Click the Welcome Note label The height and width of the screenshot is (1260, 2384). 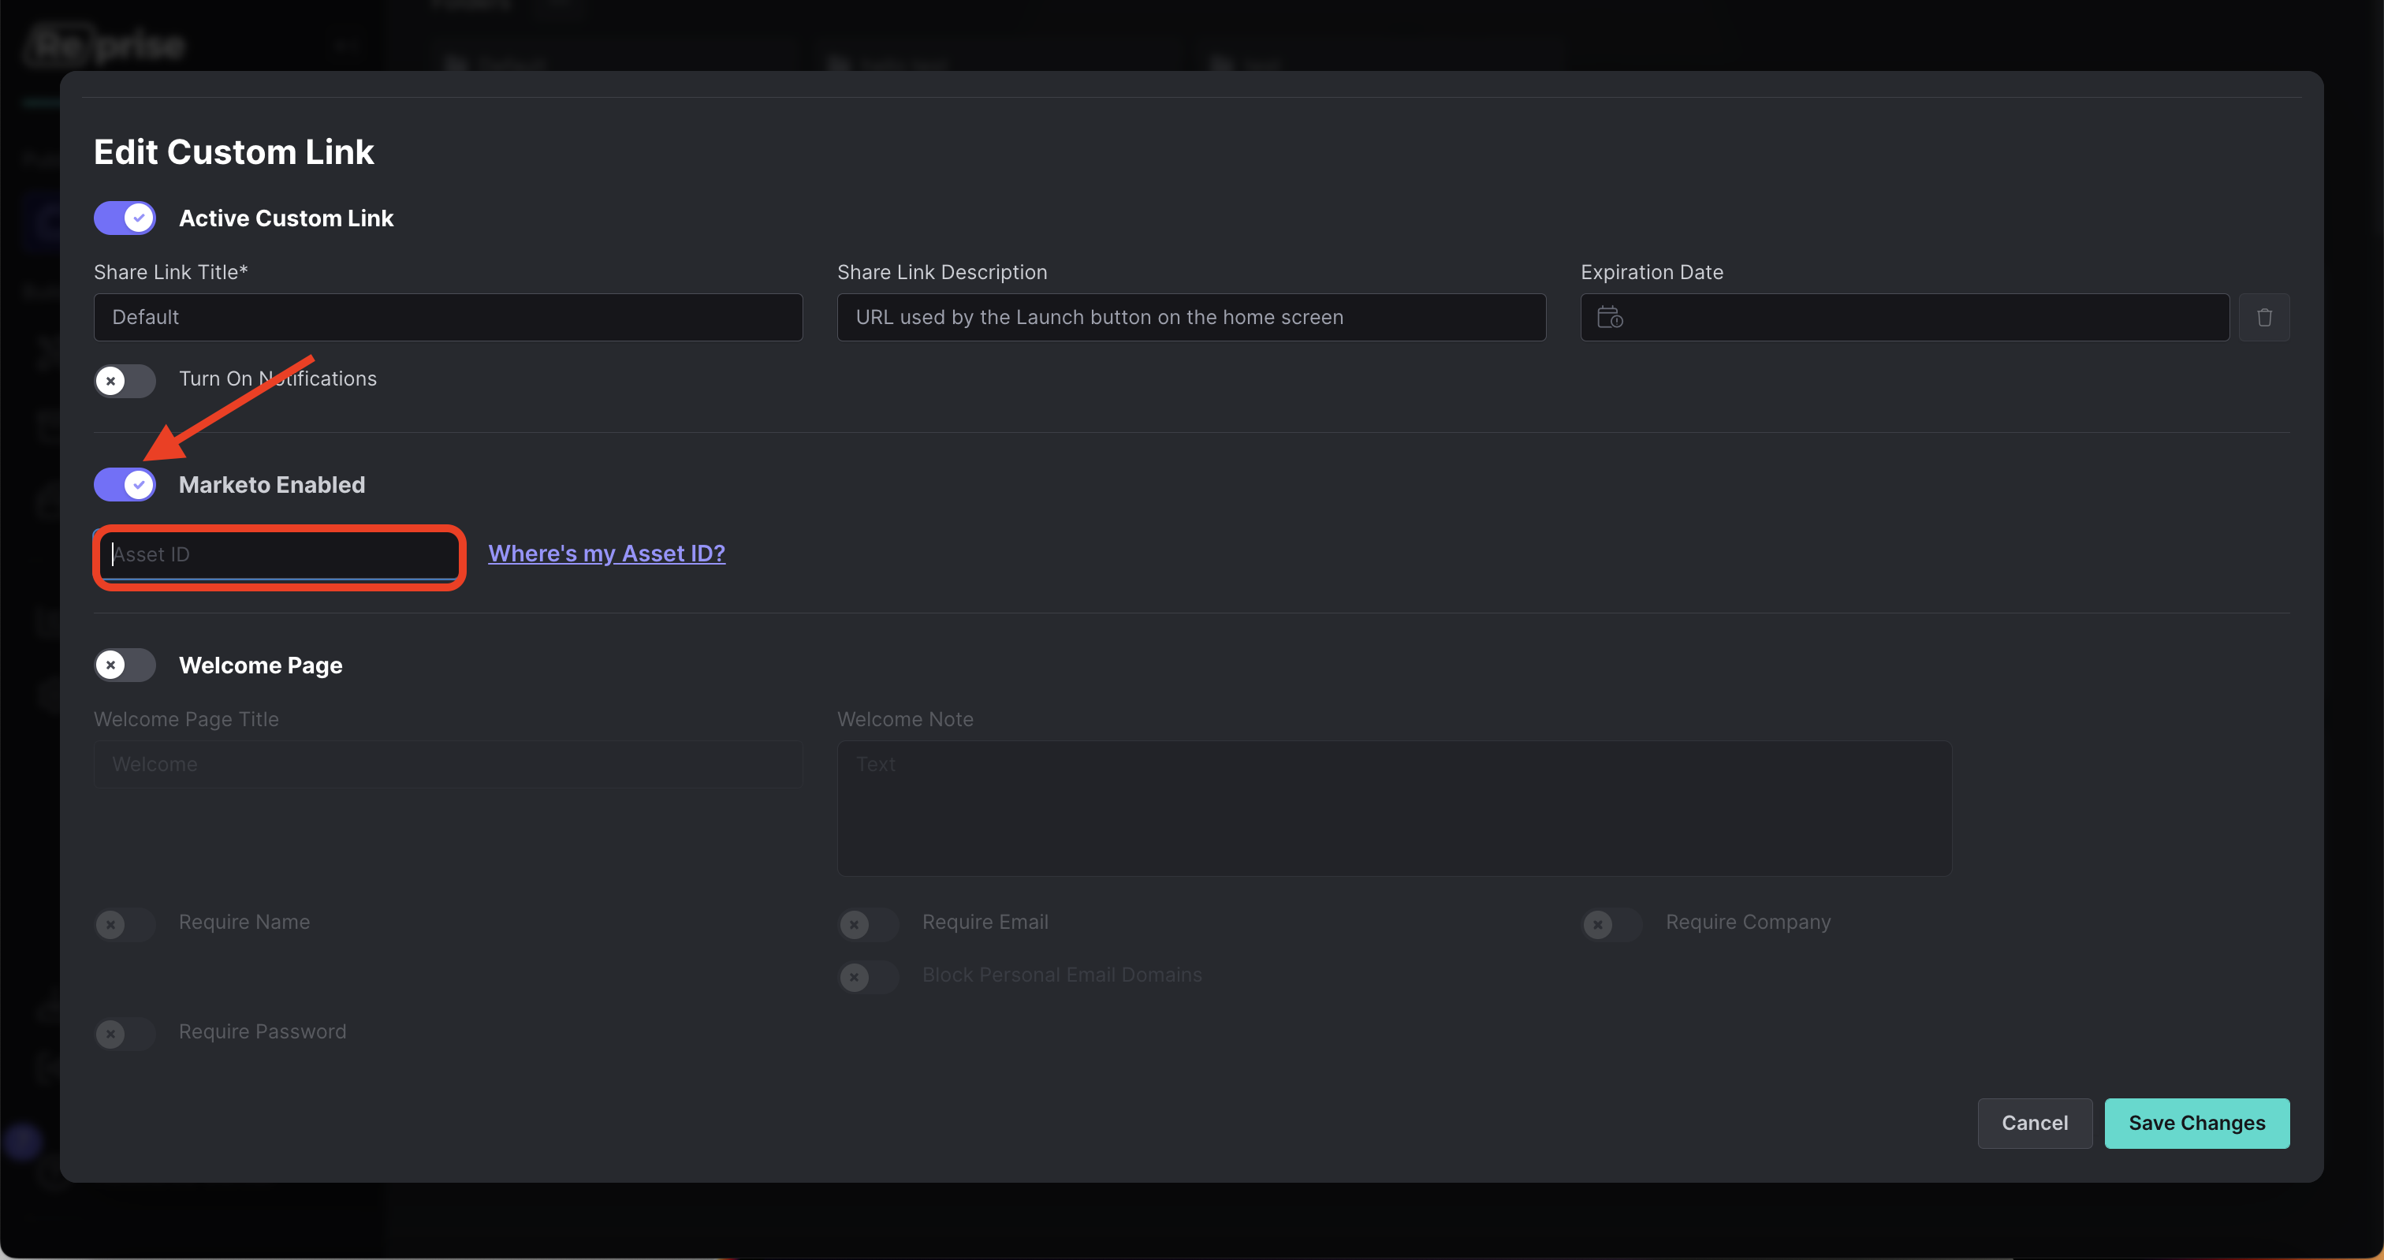904,719
